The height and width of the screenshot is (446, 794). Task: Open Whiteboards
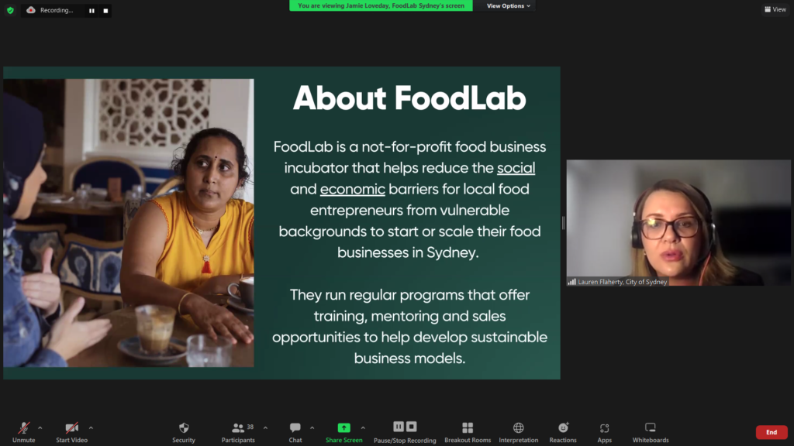coord(651,432)
